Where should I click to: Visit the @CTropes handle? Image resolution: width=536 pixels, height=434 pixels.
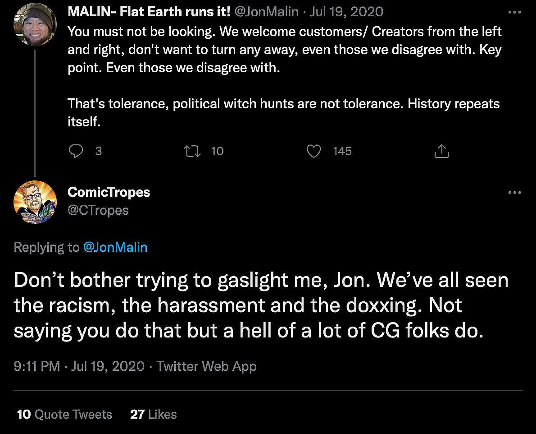tap(98, 210)
